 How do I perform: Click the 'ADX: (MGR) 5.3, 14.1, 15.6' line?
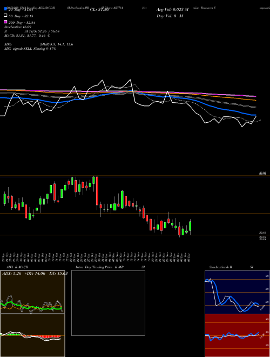39,44
